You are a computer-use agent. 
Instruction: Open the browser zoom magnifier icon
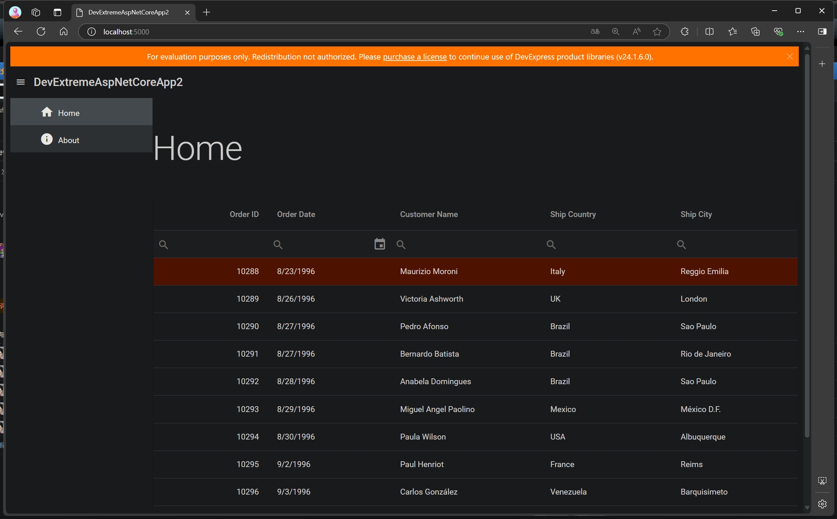click(x=616, y=32)
